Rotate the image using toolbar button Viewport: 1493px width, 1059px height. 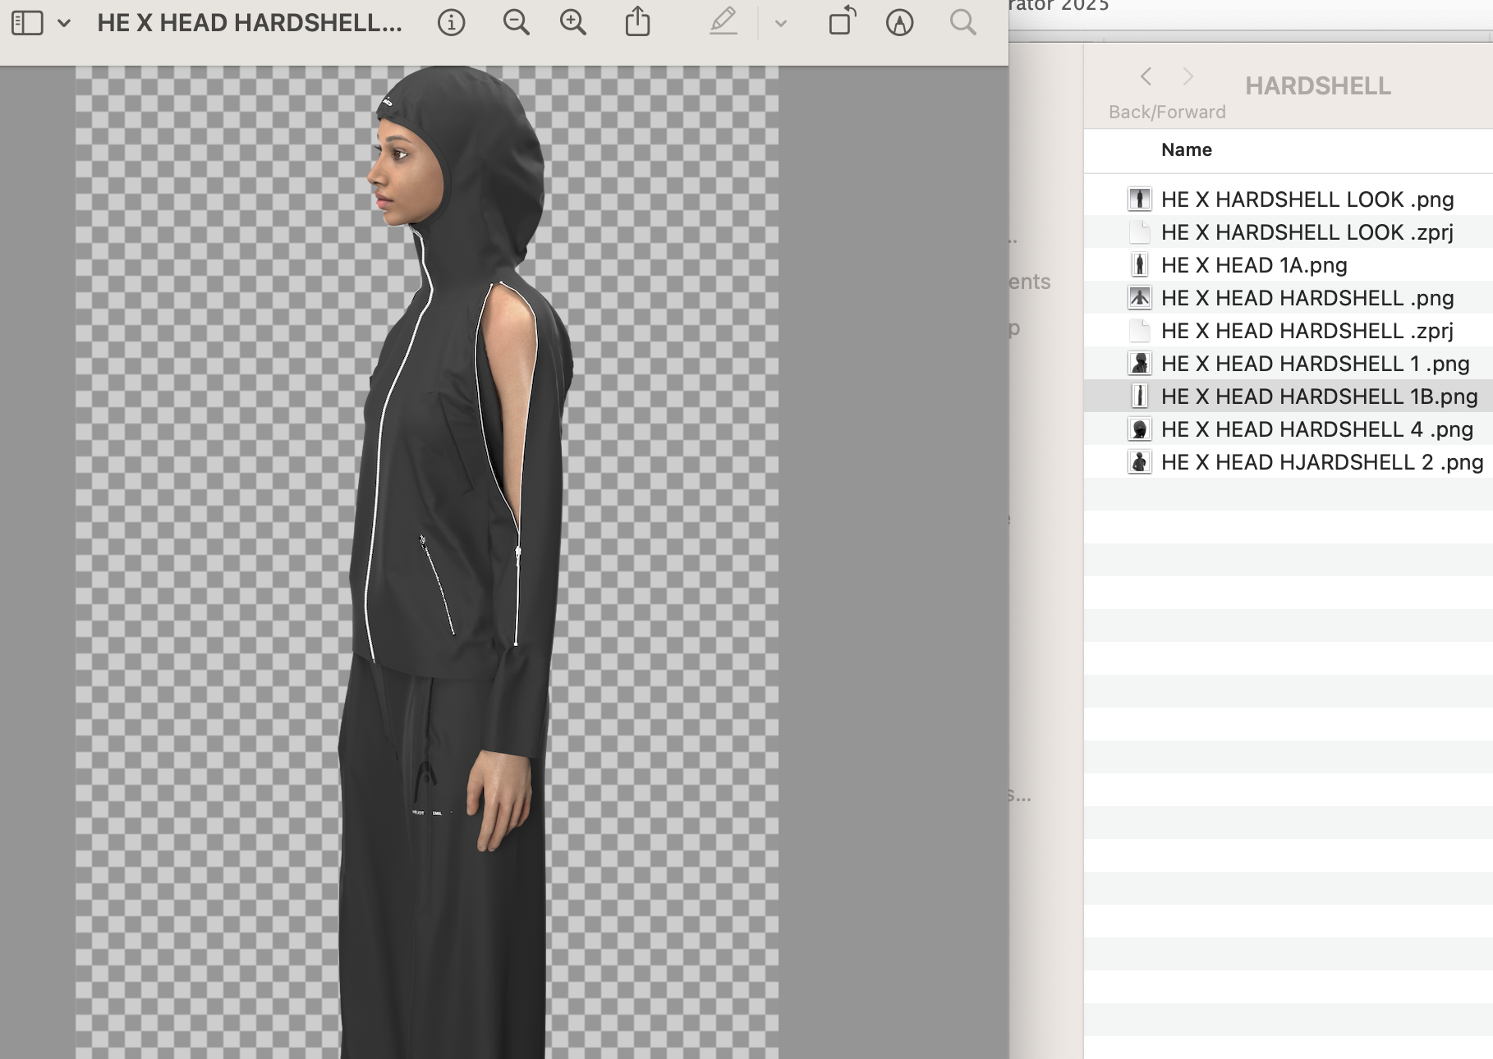pyautogui.click(x=842, y=22)
